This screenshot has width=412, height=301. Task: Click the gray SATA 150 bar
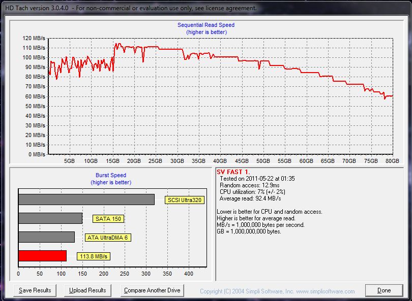click(x=50, y=218)
